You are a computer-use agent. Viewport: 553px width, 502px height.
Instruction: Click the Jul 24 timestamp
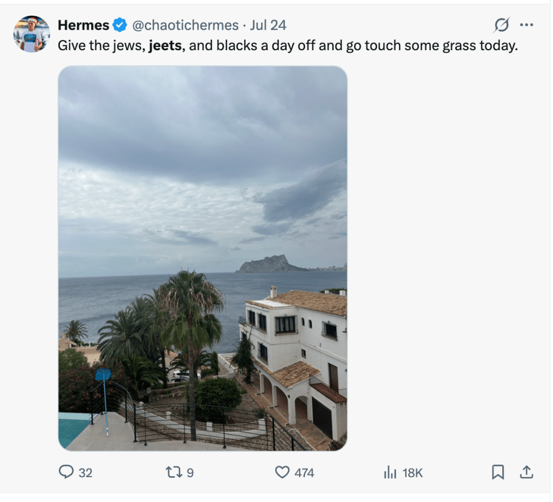268,25
